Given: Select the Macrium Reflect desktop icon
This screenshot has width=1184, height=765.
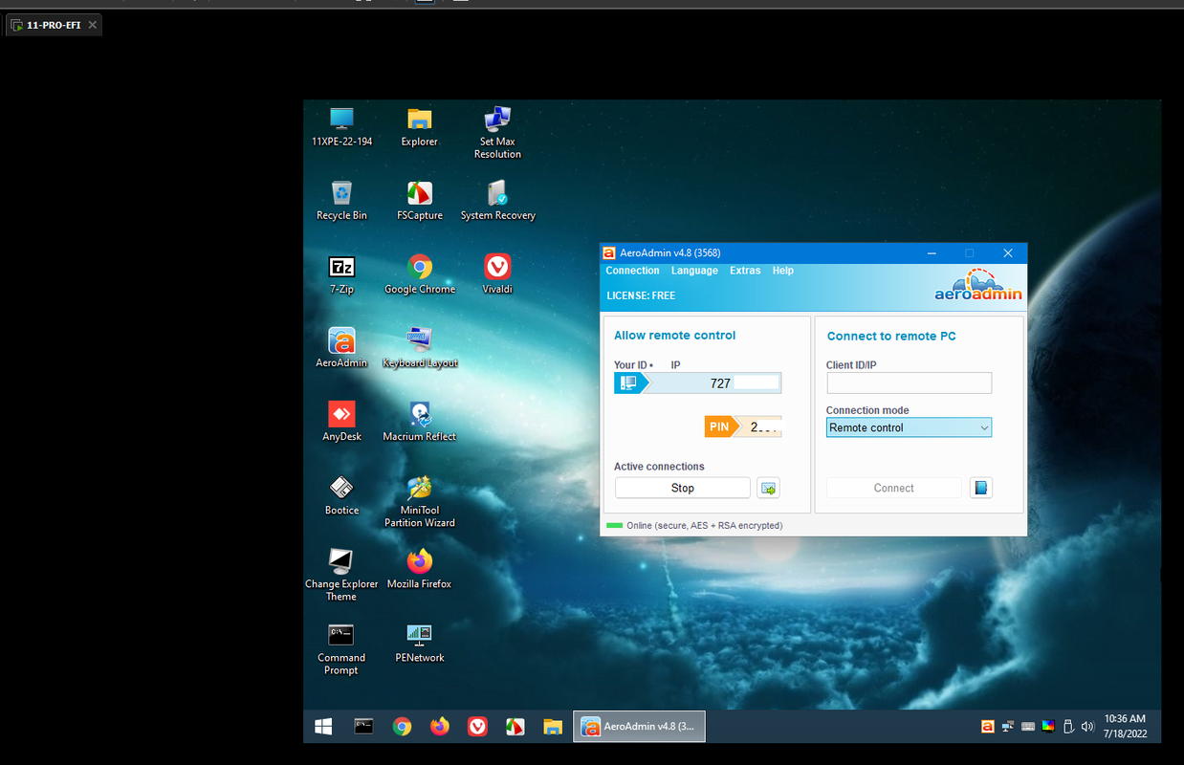Looking at the screenshot, I should point(419,422).
